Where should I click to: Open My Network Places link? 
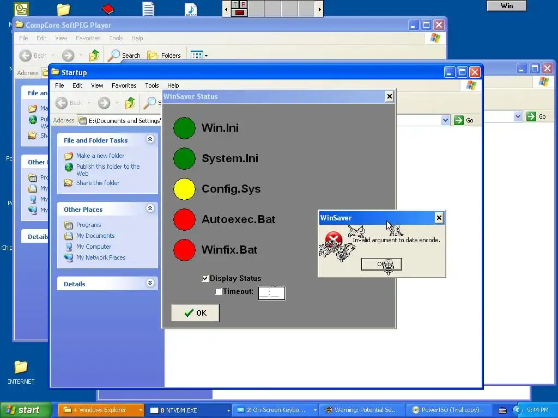[101, 257]
